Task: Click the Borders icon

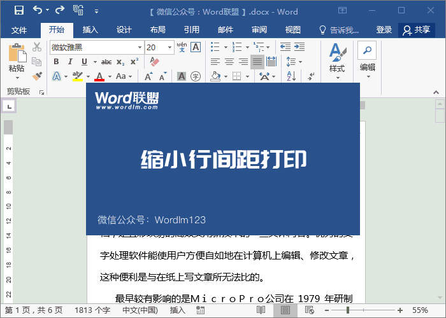Action: point(236,76)
